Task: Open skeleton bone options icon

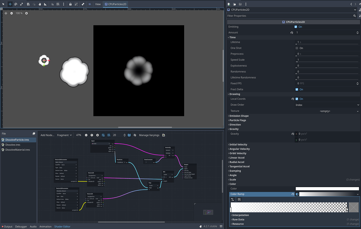Action: (x=83, y=4)
